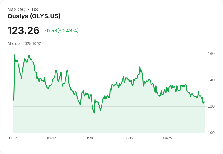Click the US market label

coord(35,10)
